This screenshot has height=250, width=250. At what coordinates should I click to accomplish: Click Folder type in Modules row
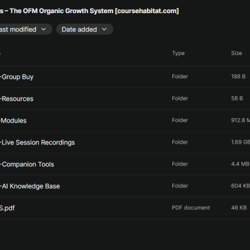(180, 120)
